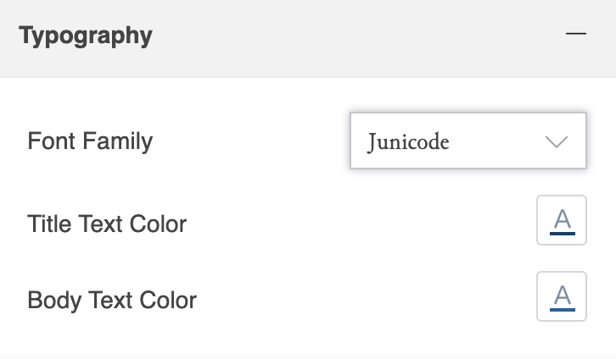Expand the font list showing Junicode
Screen dimensions: 616x359
[x=468, y=141]
